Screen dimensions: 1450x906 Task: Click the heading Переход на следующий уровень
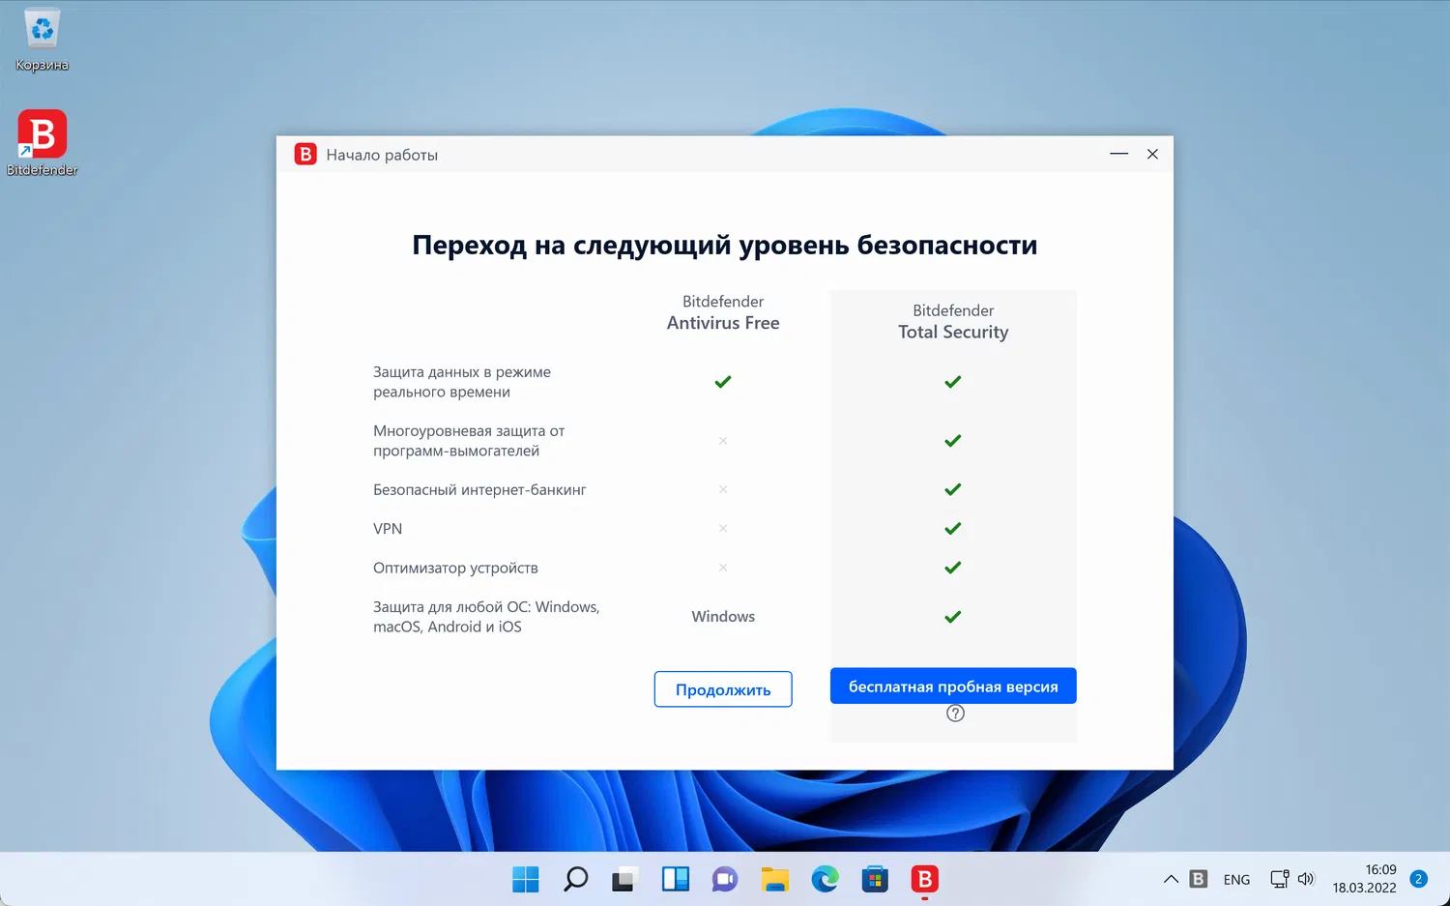pos(725,246)
